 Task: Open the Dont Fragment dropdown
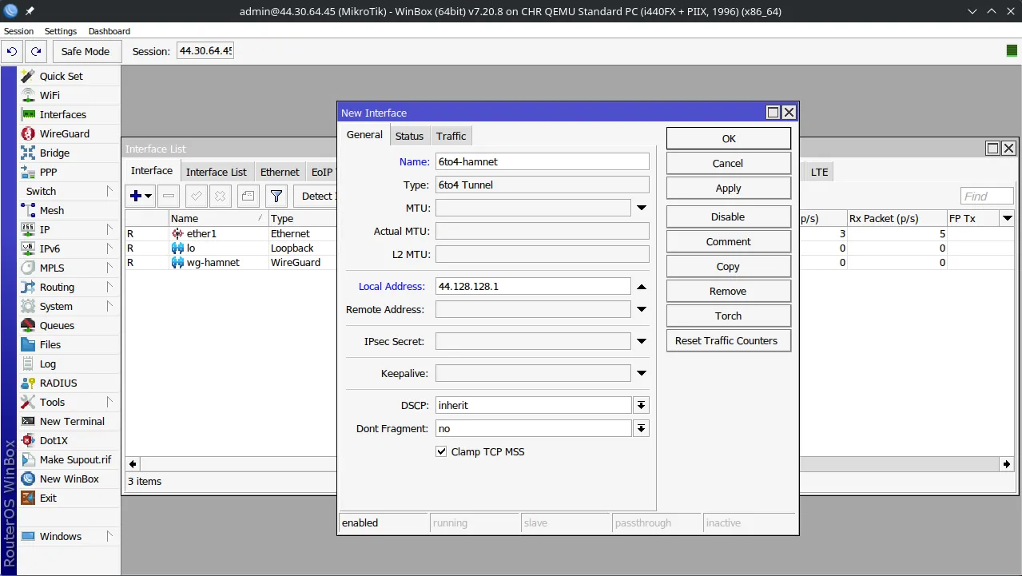pos(641,429)
